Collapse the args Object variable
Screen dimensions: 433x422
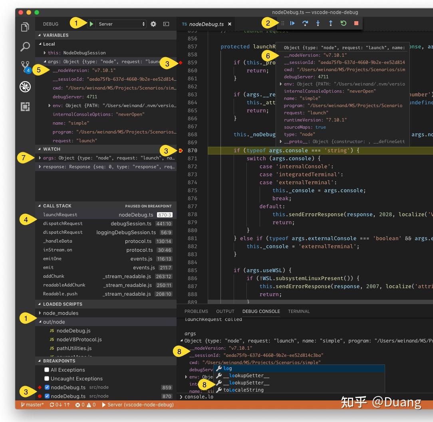[x=45, y=62]
